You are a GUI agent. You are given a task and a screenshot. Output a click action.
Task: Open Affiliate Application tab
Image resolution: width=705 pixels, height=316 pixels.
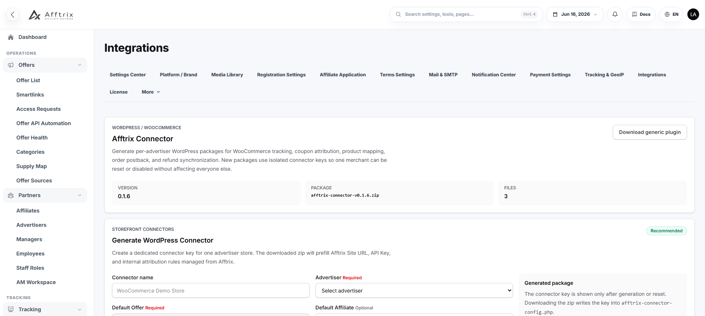(x=343, y=75)
